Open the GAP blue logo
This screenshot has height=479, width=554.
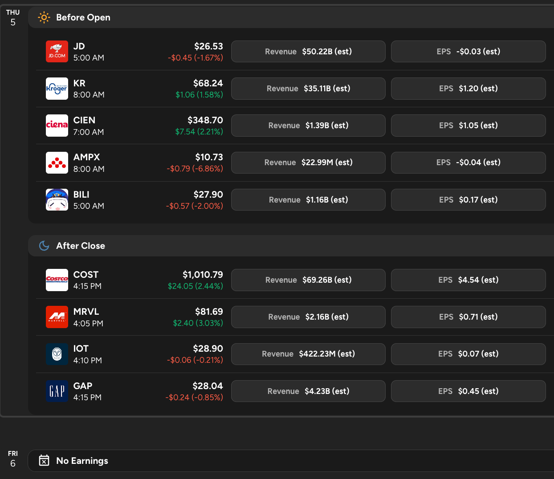point(57,391)
